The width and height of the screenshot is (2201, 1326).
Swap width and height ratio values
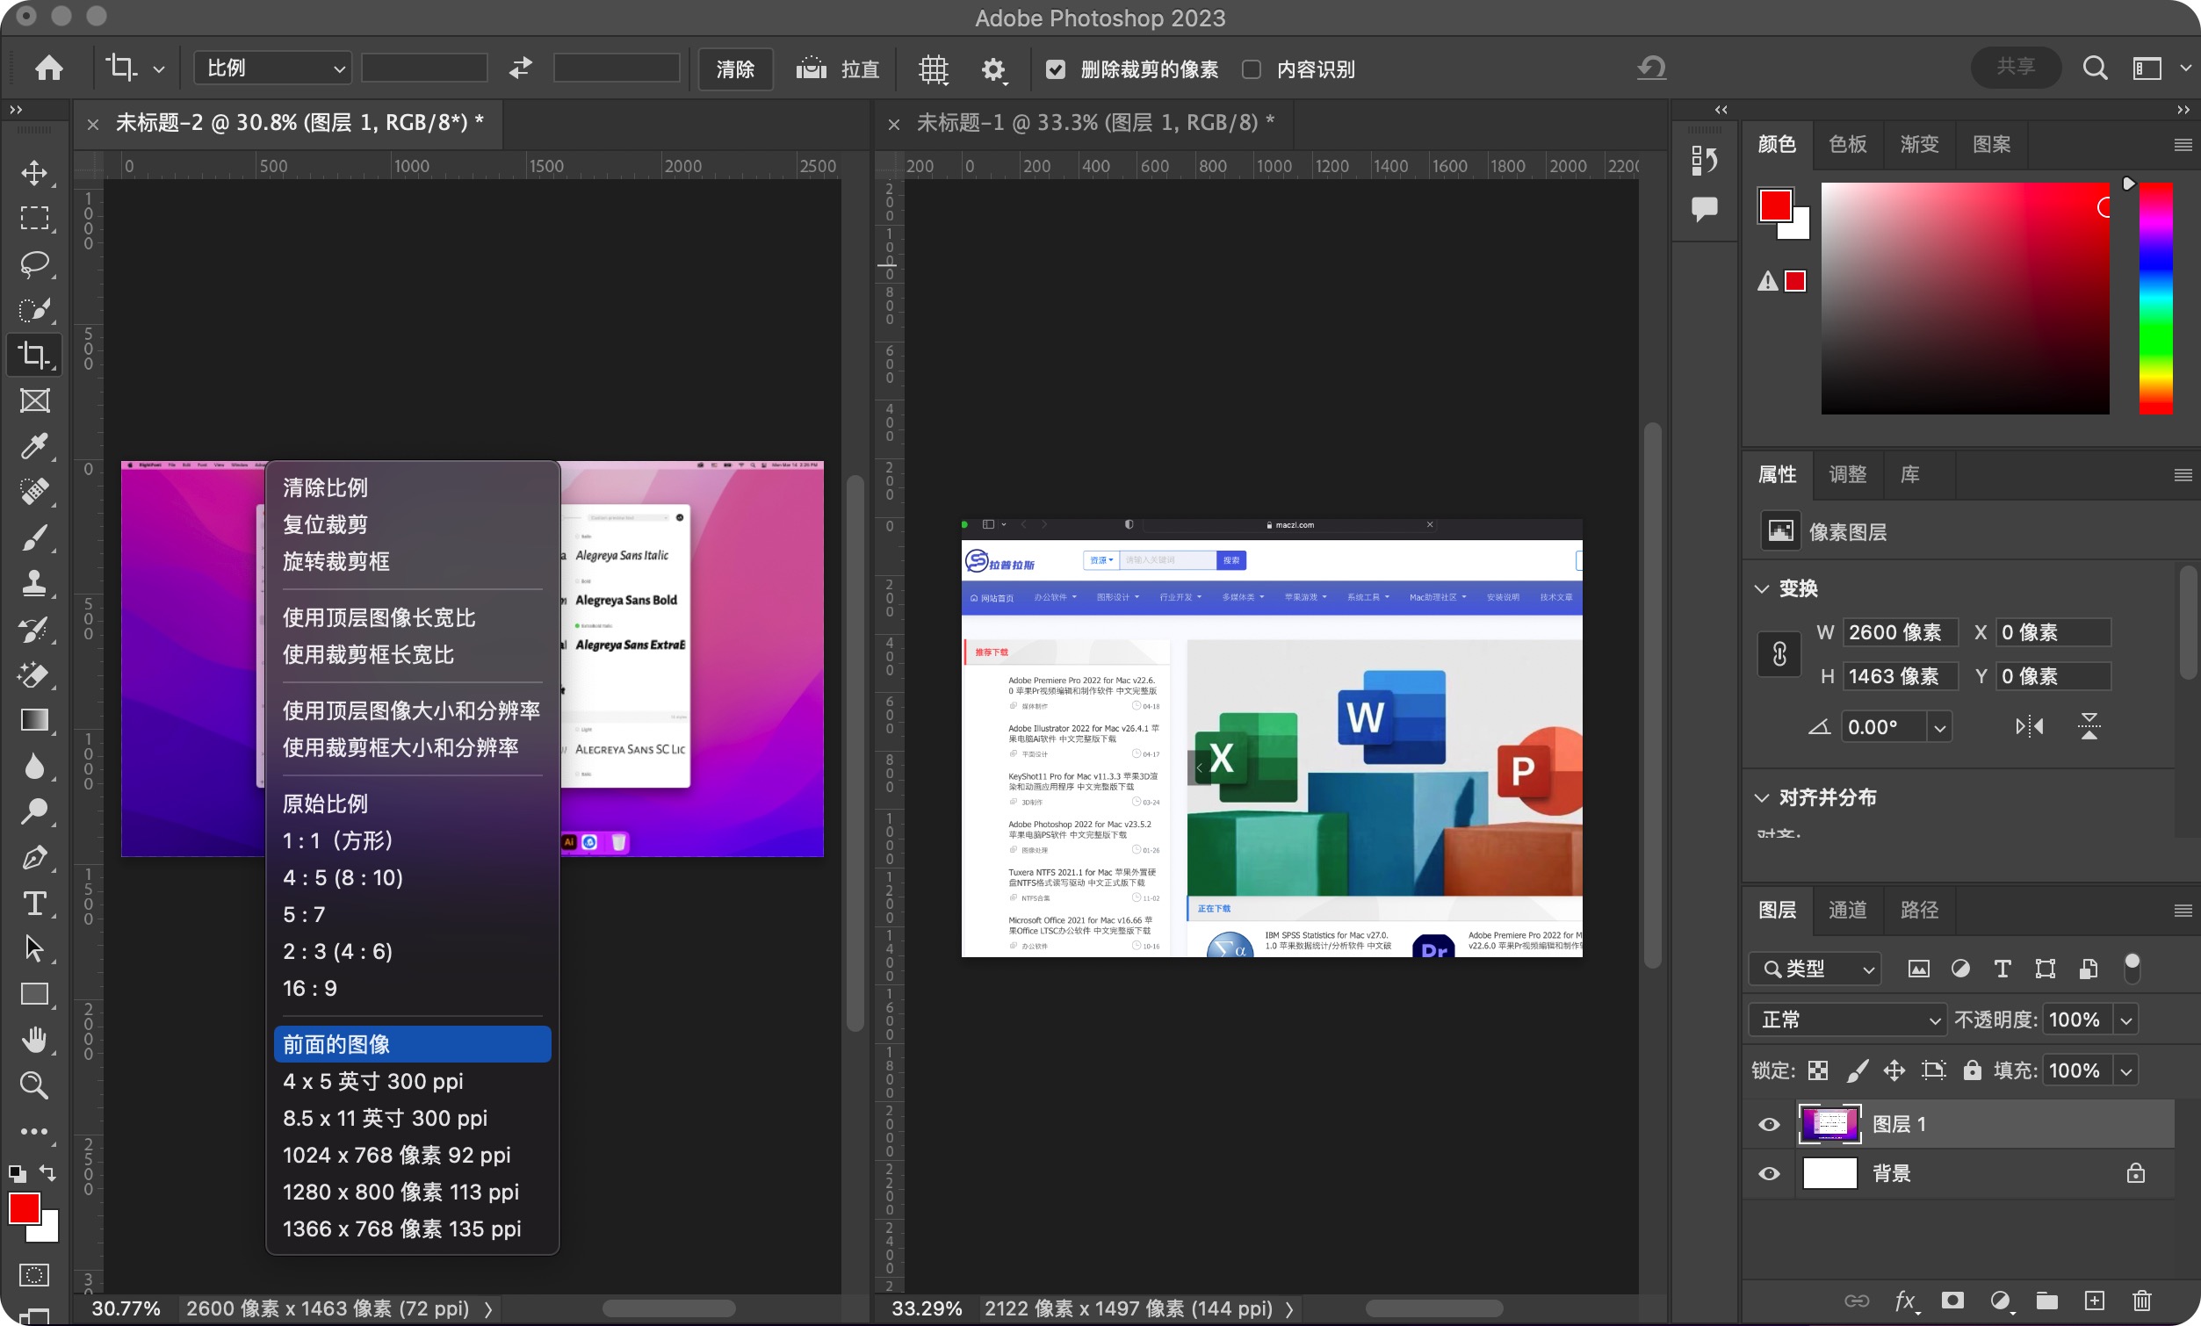pos(521,68)
